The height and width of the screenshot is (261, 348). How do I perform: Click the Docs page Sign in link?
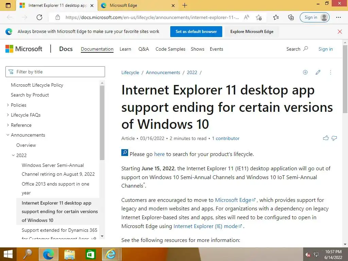click(x=326, y=49)
